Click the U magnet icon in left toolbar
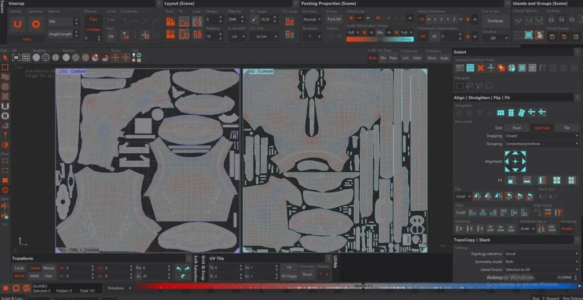583x300 pixels. click(5, 107)
